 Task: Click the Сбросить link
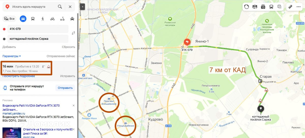68,47
